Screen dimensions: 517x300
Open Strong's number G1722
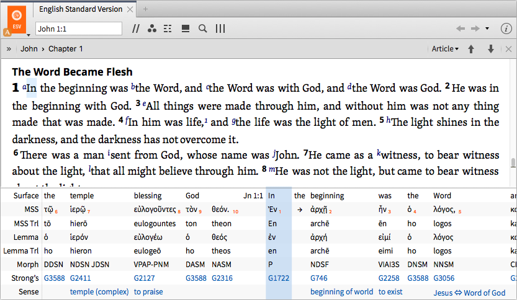[279, 278]
